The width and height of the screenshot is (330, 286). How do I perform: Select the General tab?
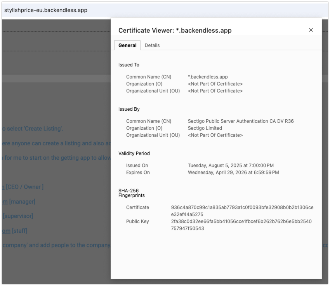point(127,45)
